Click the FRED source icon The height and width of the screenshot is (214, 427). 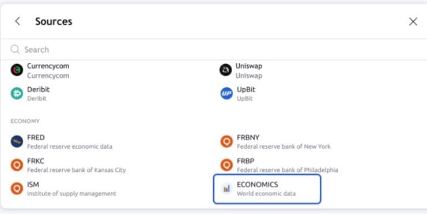(17, 141)
